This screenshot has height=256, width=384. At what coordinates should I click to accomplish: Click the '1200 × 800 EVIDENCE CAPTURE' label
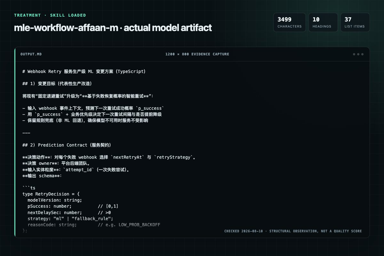pos(197,54)
